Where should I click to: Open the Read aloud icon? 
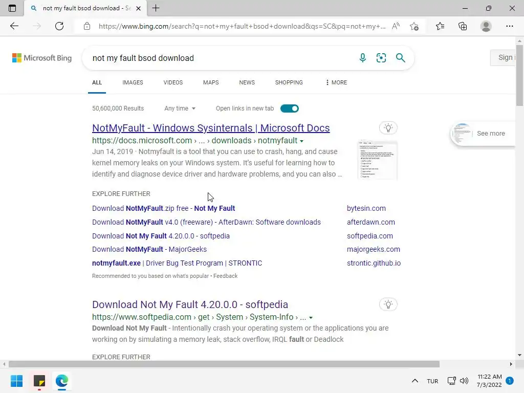click(x=396, y=26)
